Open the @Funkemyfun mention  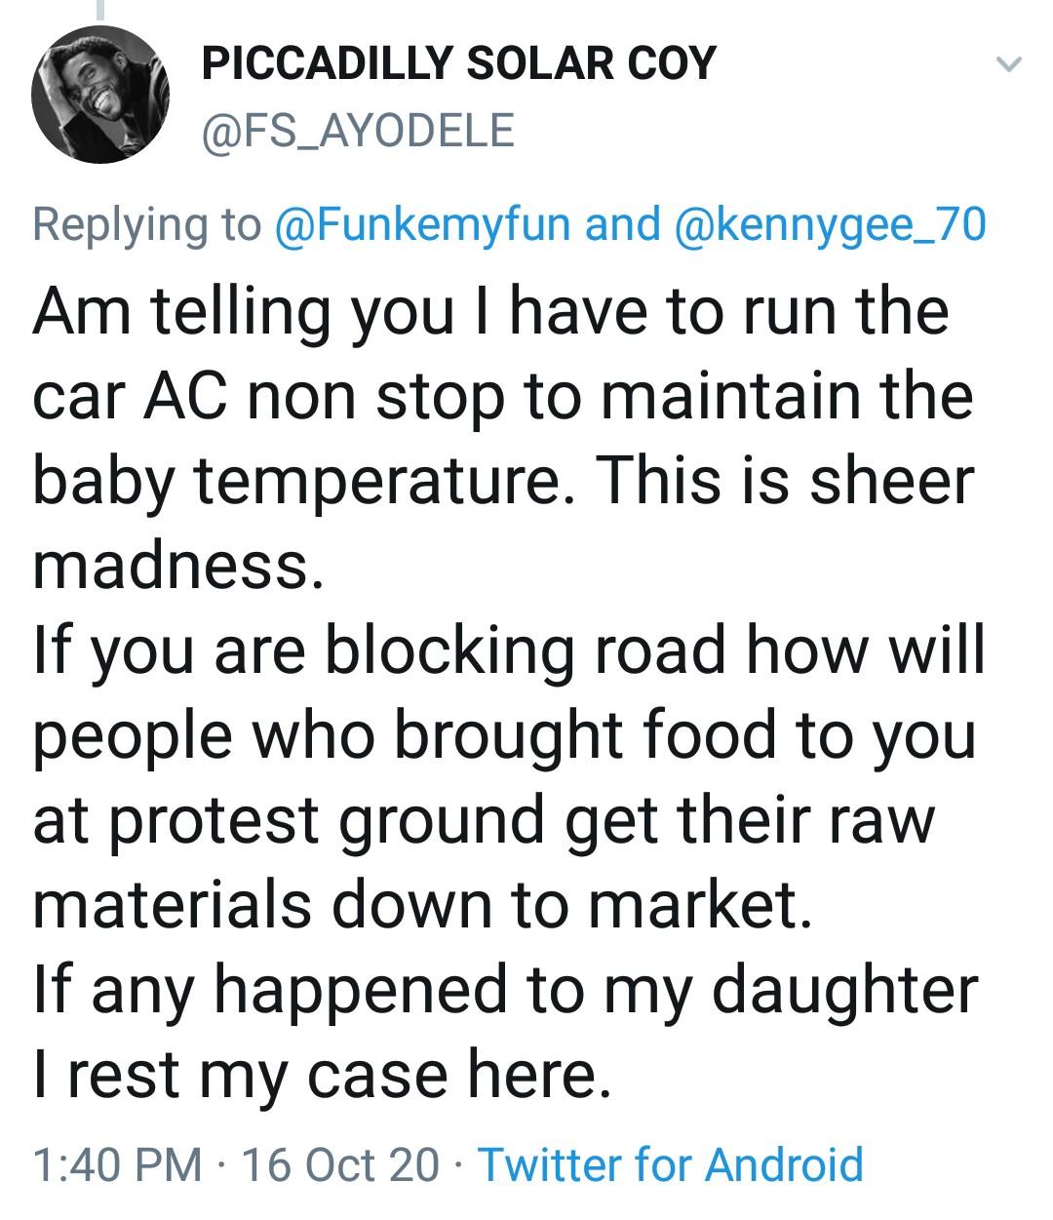point(424,223)
